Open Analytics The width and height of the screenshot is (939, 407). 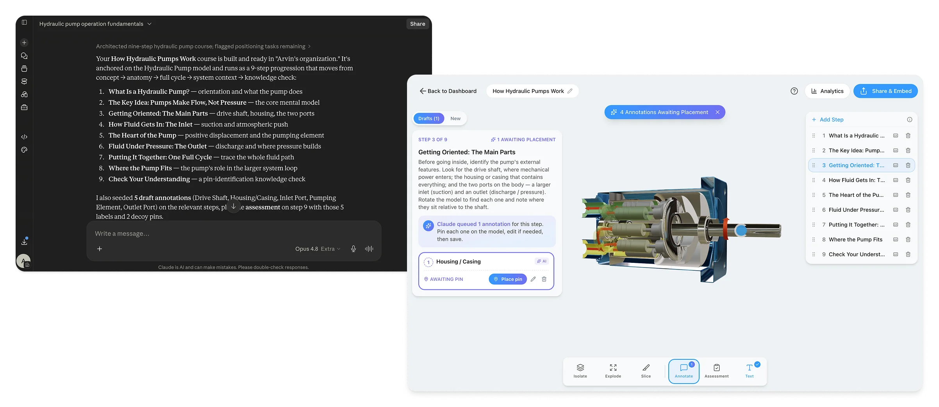tap(827, 91)
